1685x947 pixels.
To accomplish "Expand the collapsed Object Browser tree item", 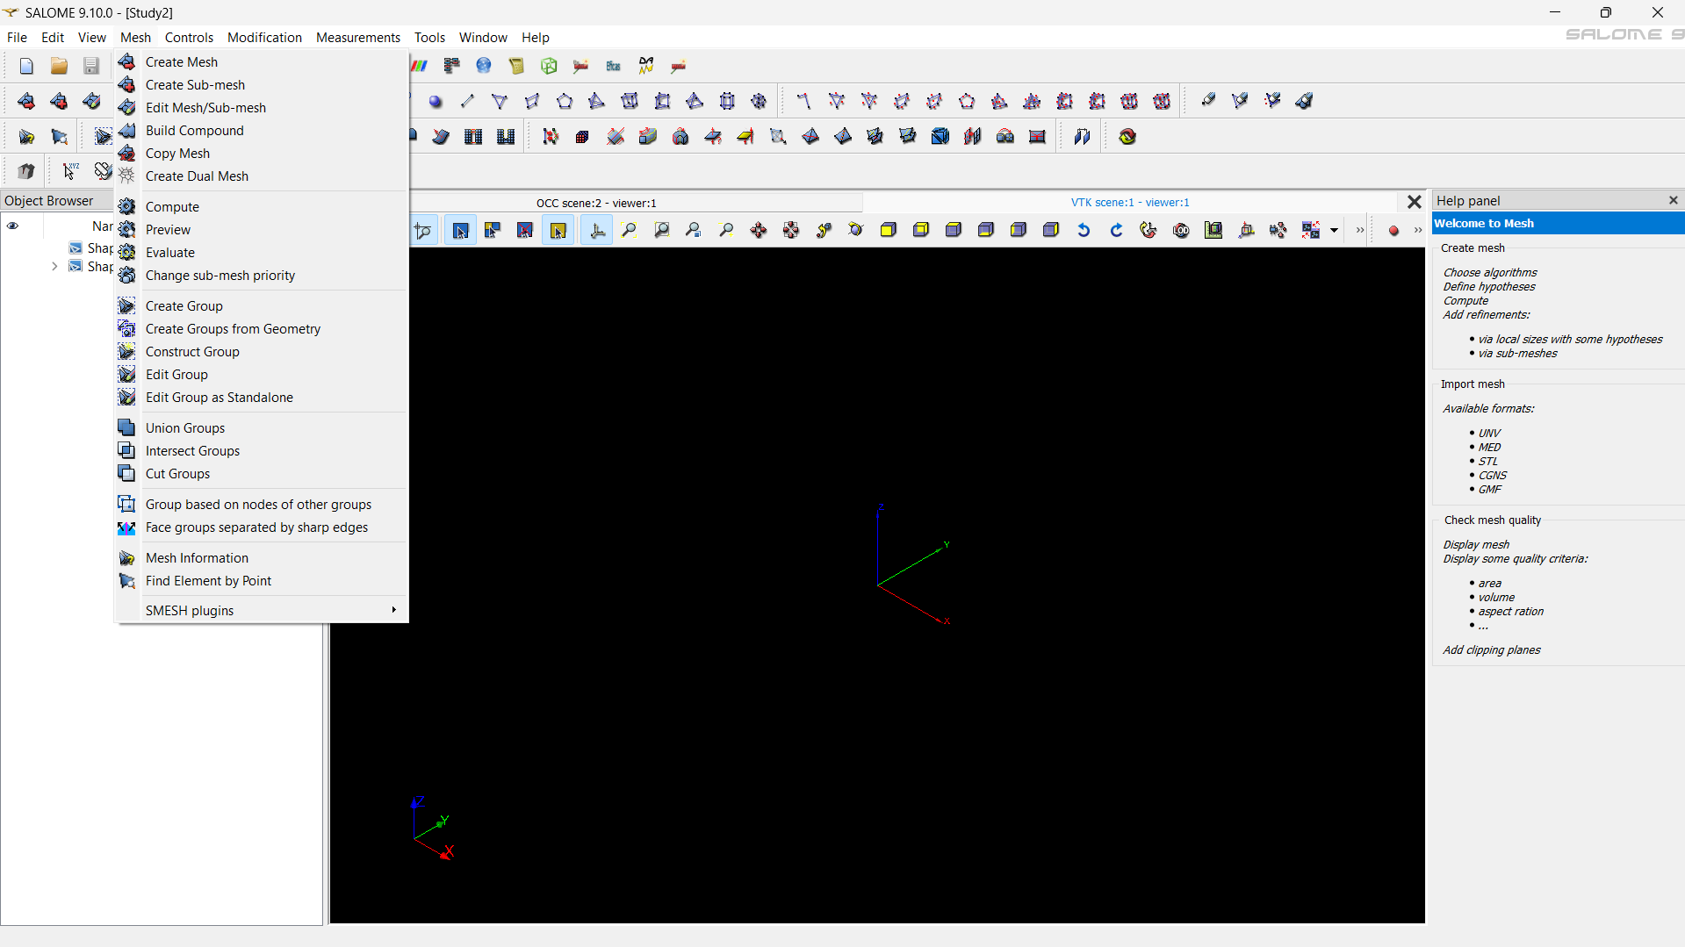I will point(54,266).
